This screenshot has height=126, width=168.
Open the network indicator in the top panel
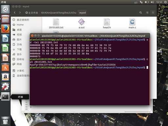coord(141,2)
